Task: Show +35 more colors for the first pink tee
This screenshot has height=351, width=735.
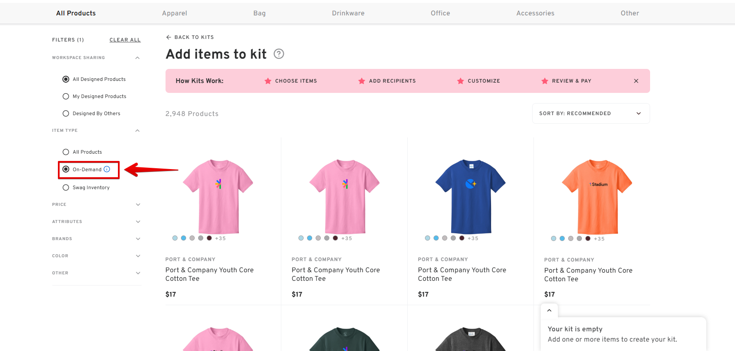Action: (x=220, y=238)
